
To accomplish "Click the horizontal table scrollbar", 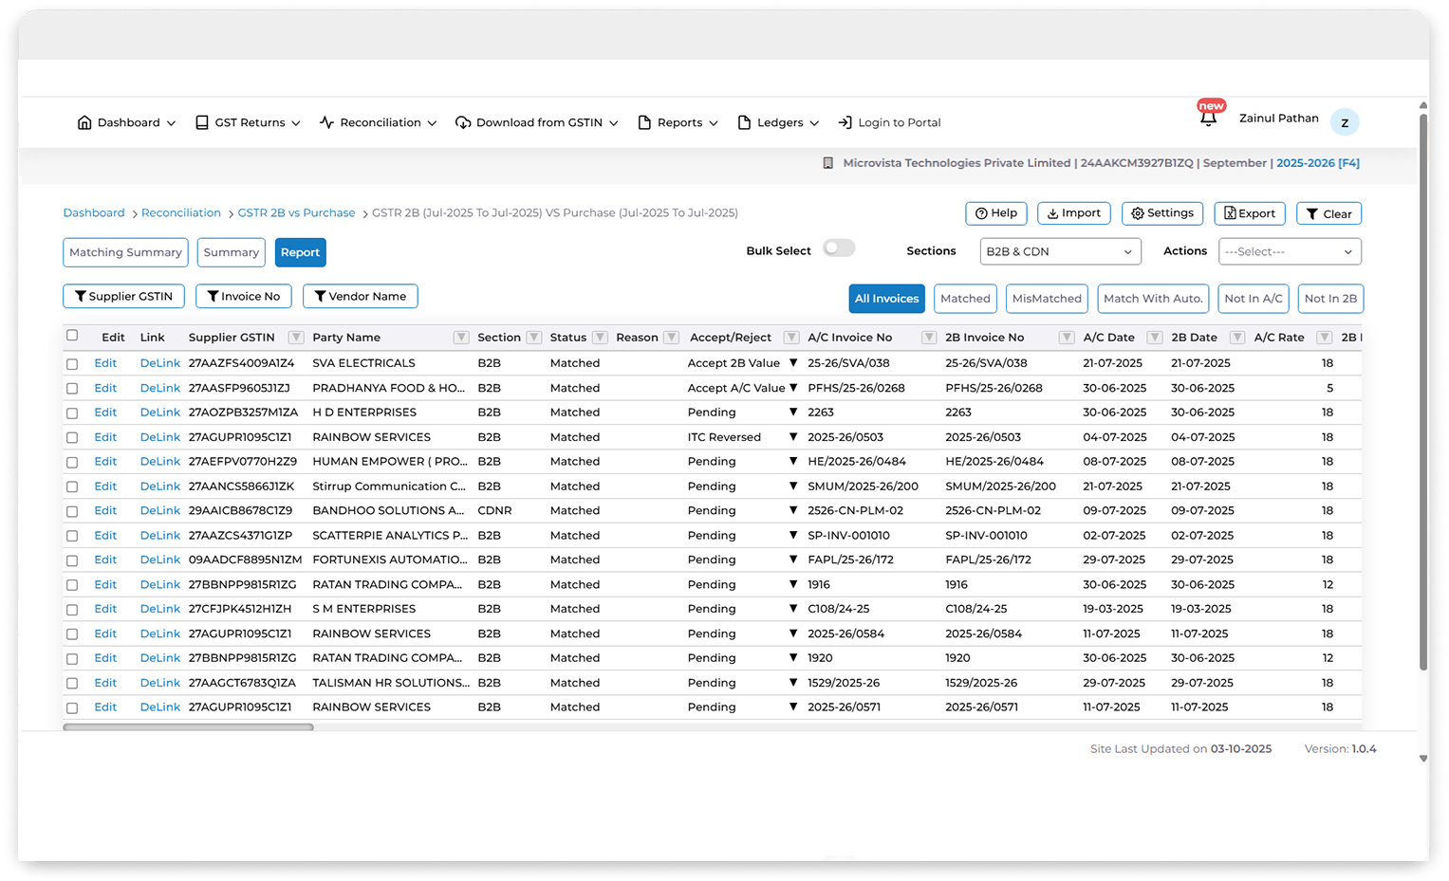I will 188,727.
